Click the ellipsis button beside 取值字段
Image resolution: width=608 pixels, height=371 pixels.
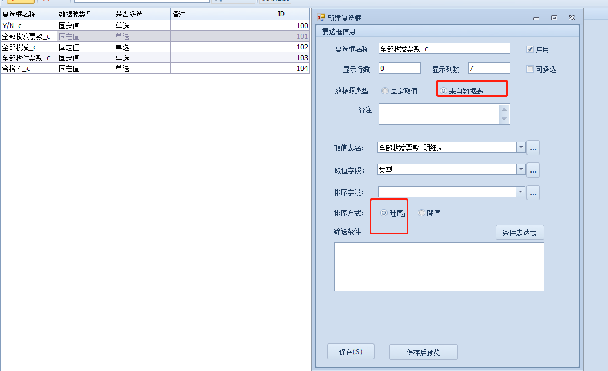[533, 170]
